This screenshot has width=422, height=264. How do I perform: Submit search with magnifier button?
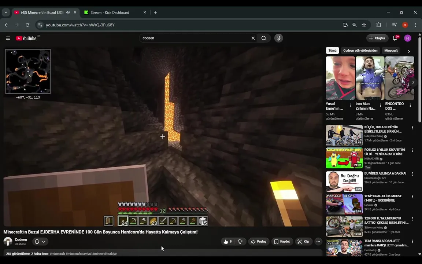tap(264, 38)
